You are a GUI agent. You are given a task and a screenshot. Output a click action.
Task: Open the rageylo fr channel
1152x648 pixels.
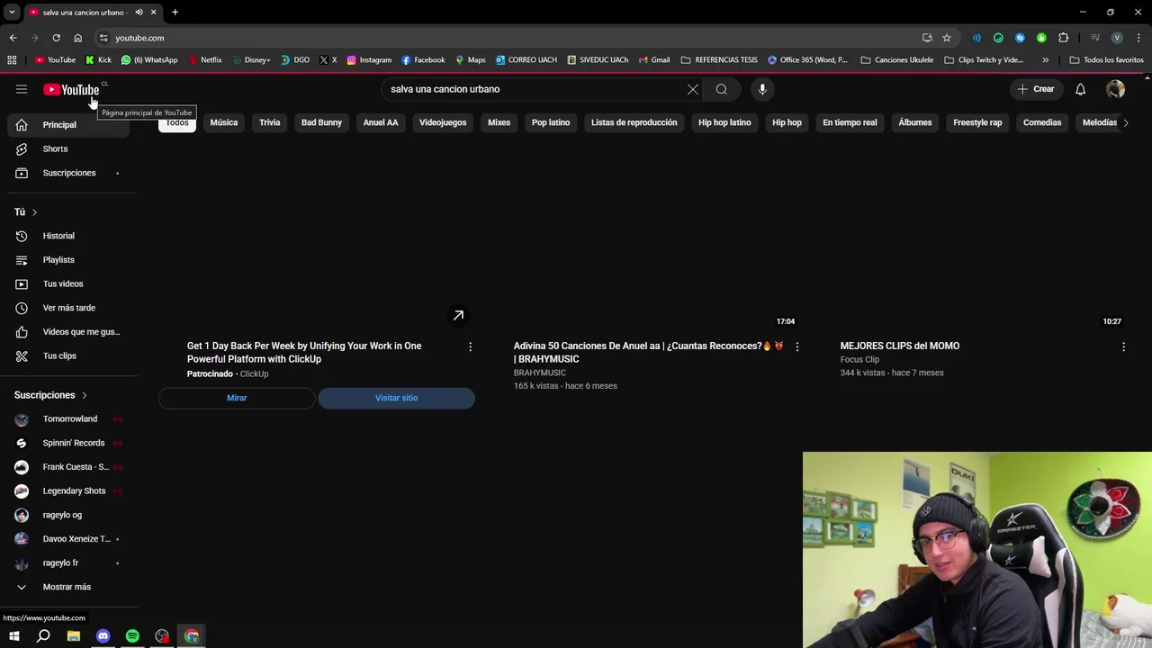(x=68, y=563)
